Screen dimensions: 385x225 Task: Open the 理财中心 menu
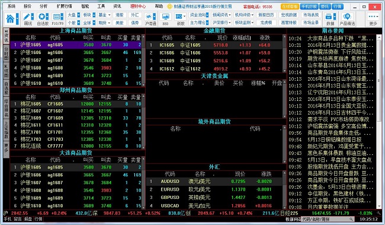(138, 6)
